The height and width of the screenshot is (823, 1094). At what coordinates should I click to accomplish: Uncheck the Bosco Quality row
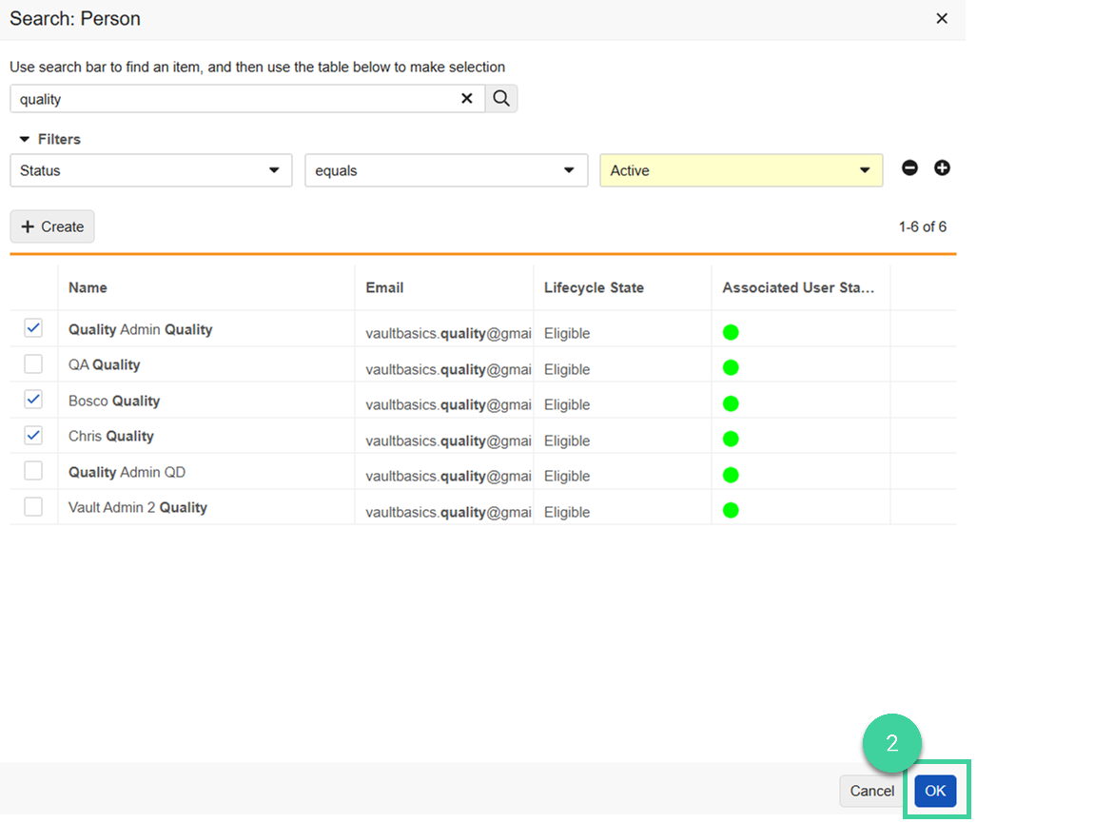(x=32, y=400)
